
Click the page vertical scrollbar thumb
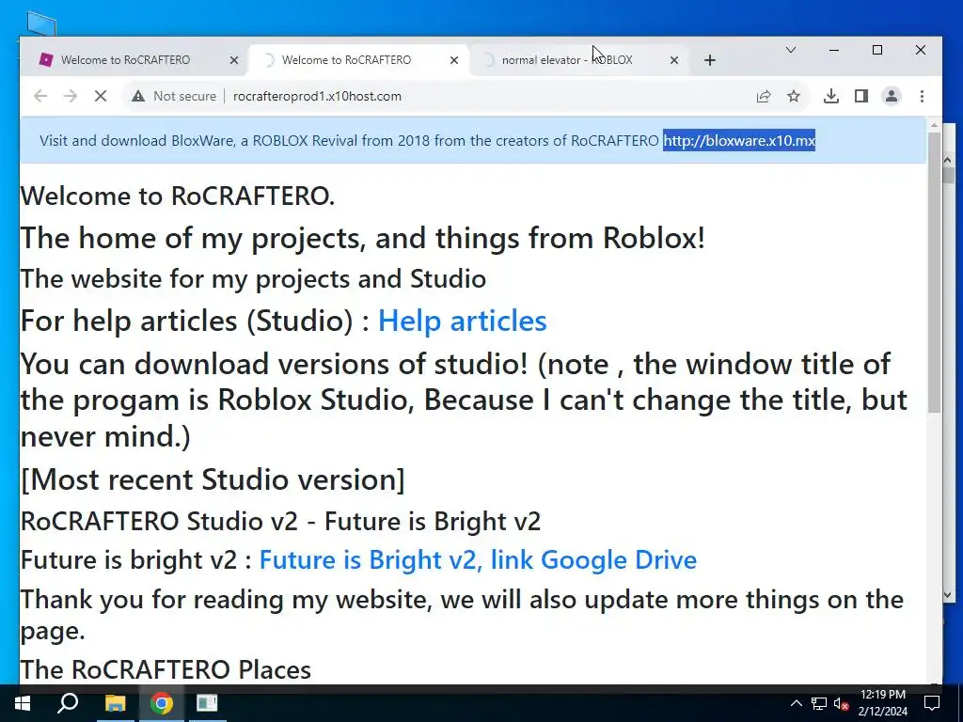coord(934,272)
